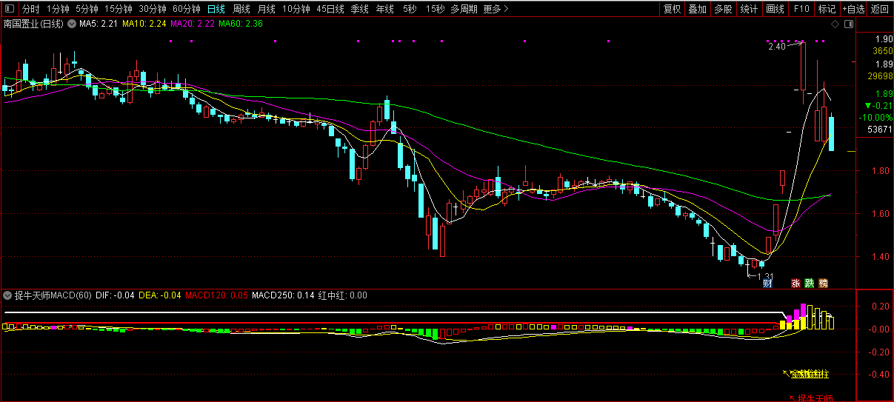Click the 财 finance marker icon
894x402 pixels.
tap(768, 283)
